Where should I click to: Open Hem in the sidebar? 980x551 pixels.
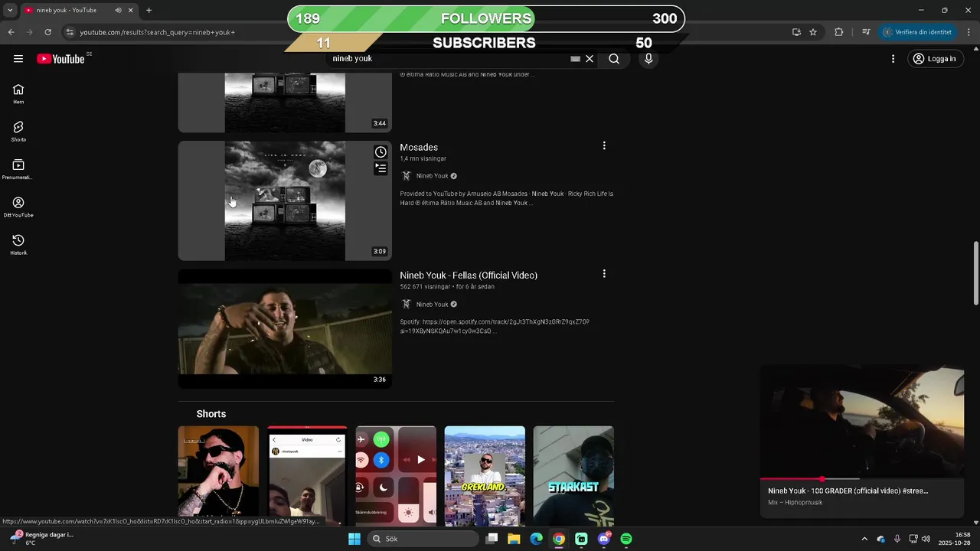(x=18, y=93)
